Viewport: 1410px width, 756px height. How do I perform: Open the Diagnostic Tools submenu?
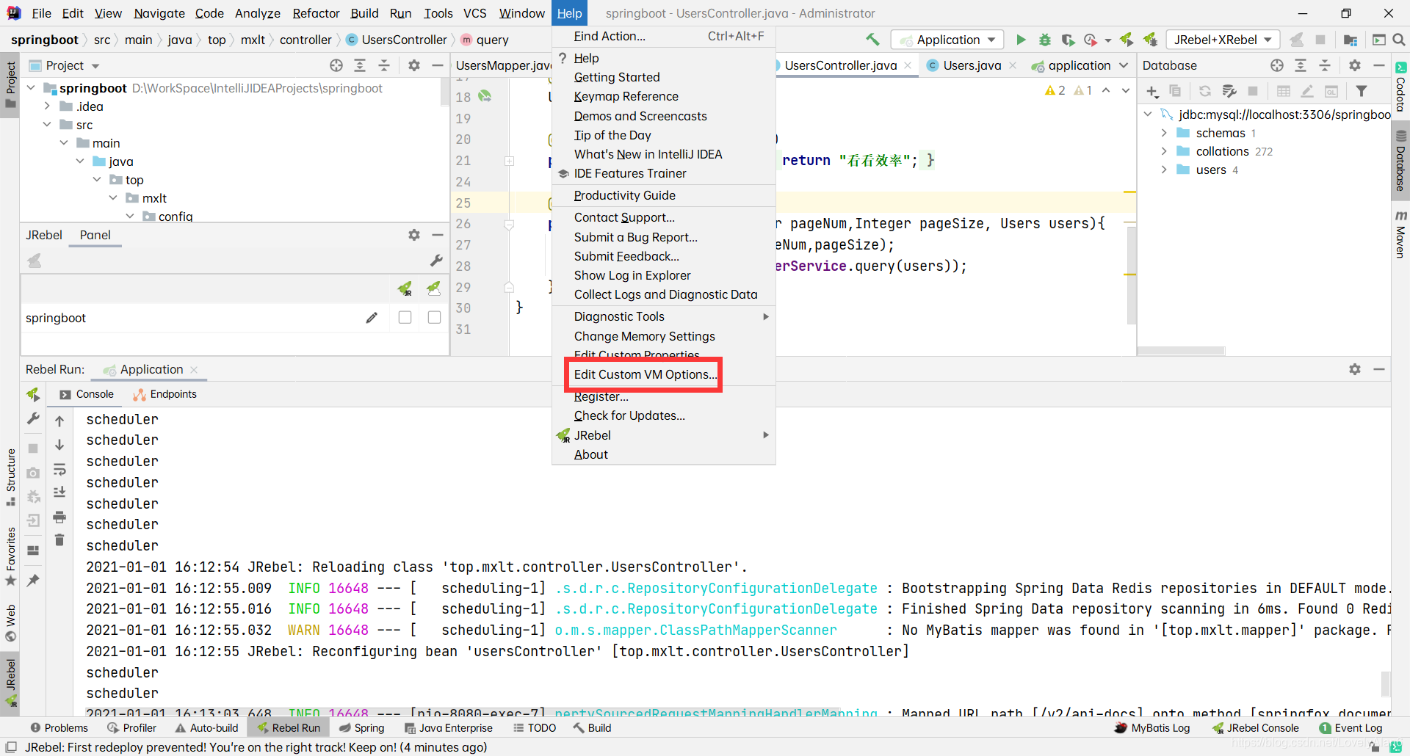click(664, 316)
